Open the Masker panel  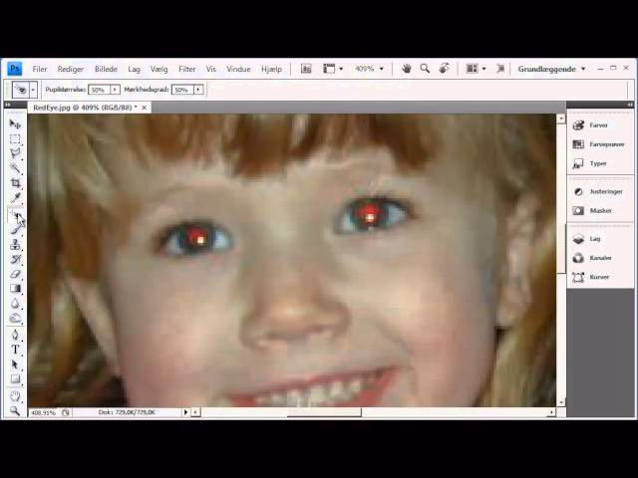599,210
